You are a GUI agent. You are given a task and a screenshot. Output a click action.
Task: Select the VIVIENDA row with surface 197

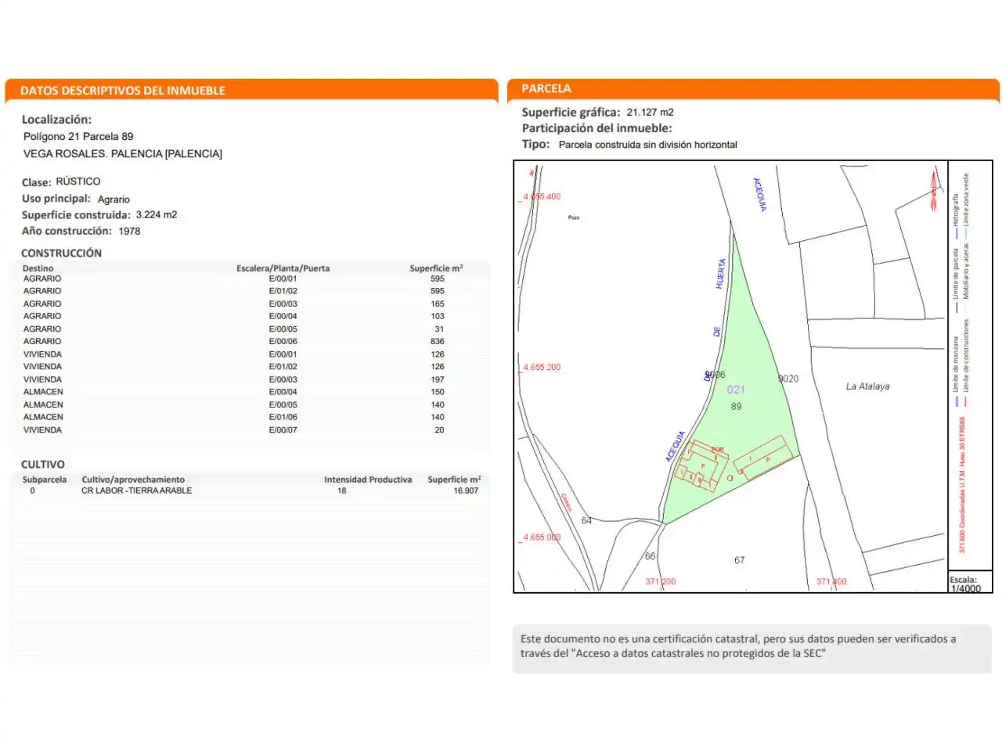tap(249, 379)
